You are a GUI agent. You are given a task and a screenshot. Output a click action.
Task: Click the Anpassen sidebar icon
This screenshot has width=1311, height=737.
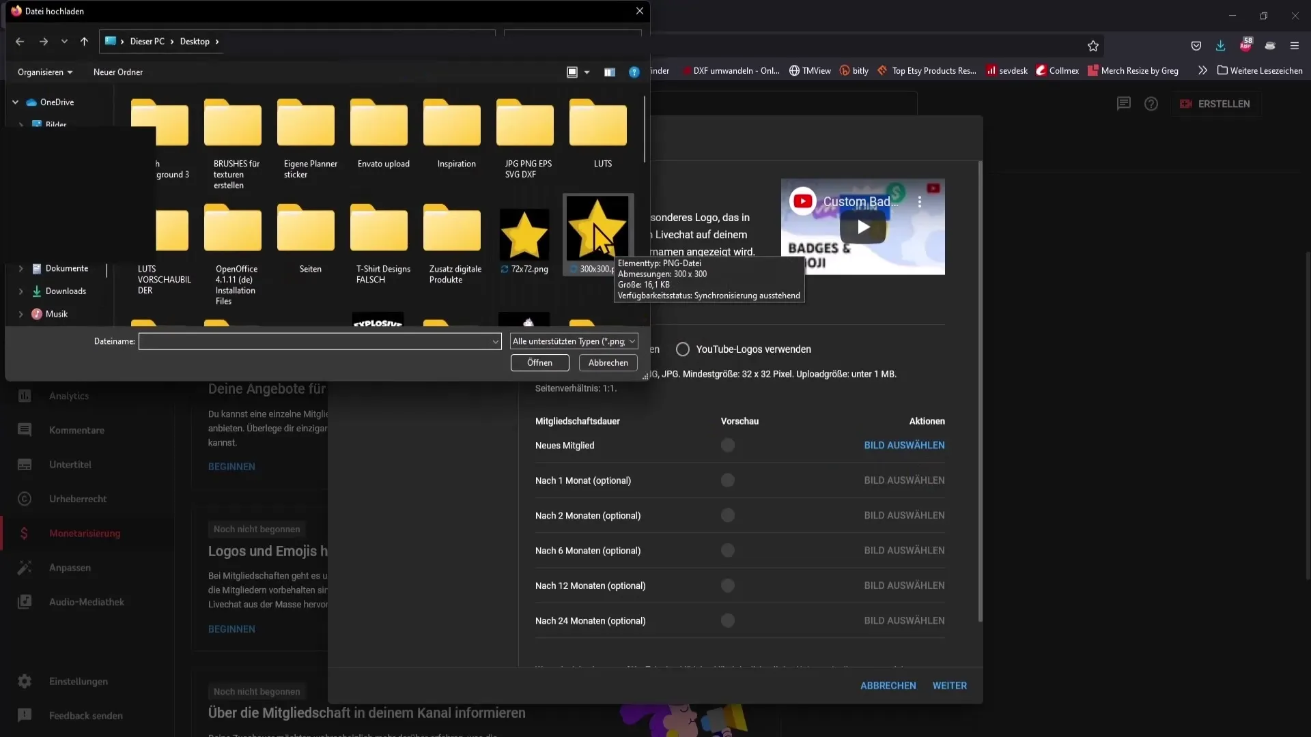(25, 567)
